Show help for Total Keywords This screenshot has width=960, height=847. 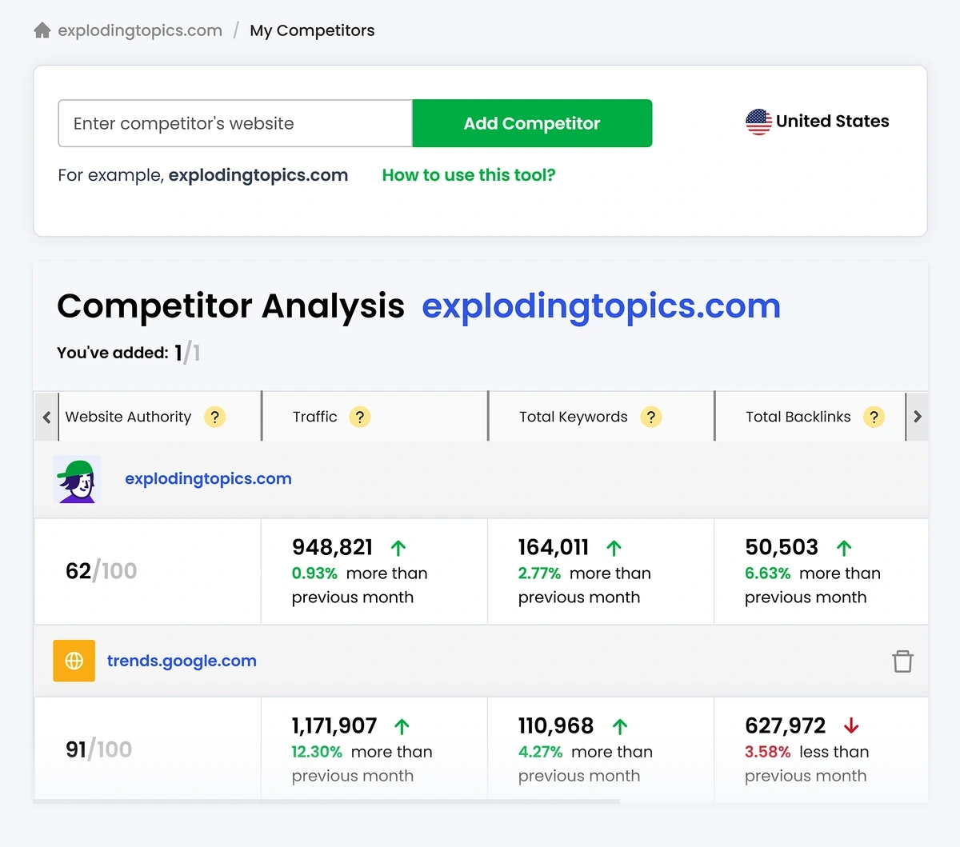(651, 417)
